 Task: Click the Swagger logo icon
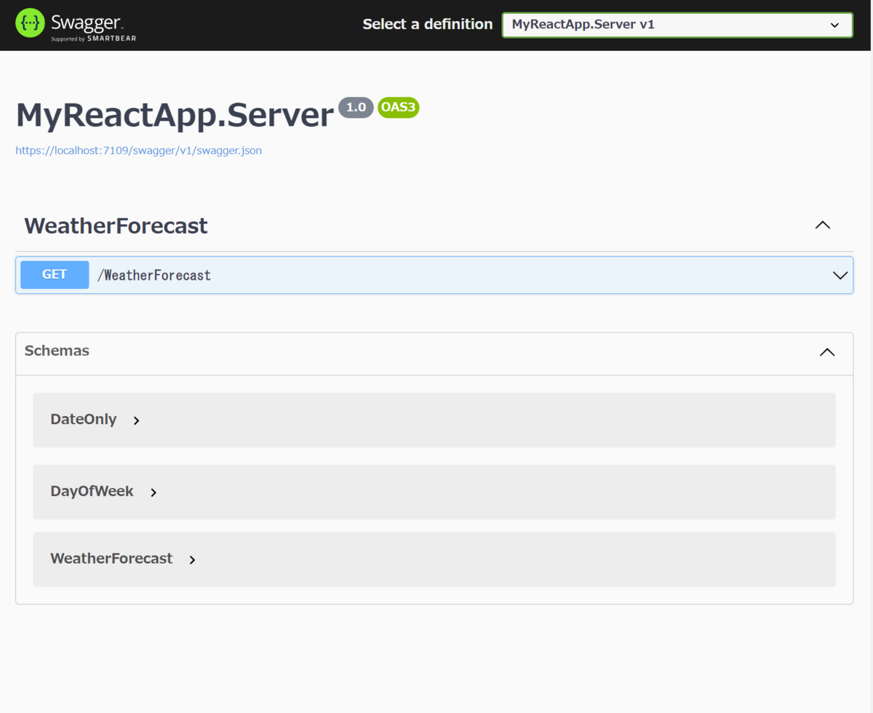[30, 23]
